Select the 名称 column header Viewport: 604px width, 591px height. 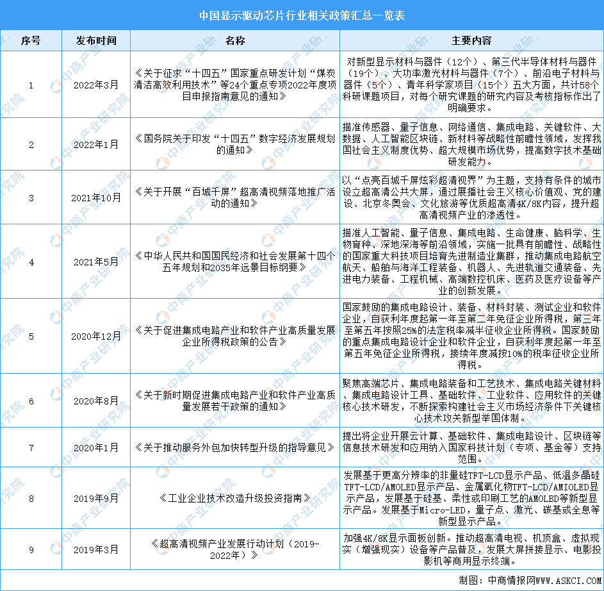[x=235, y=40]
